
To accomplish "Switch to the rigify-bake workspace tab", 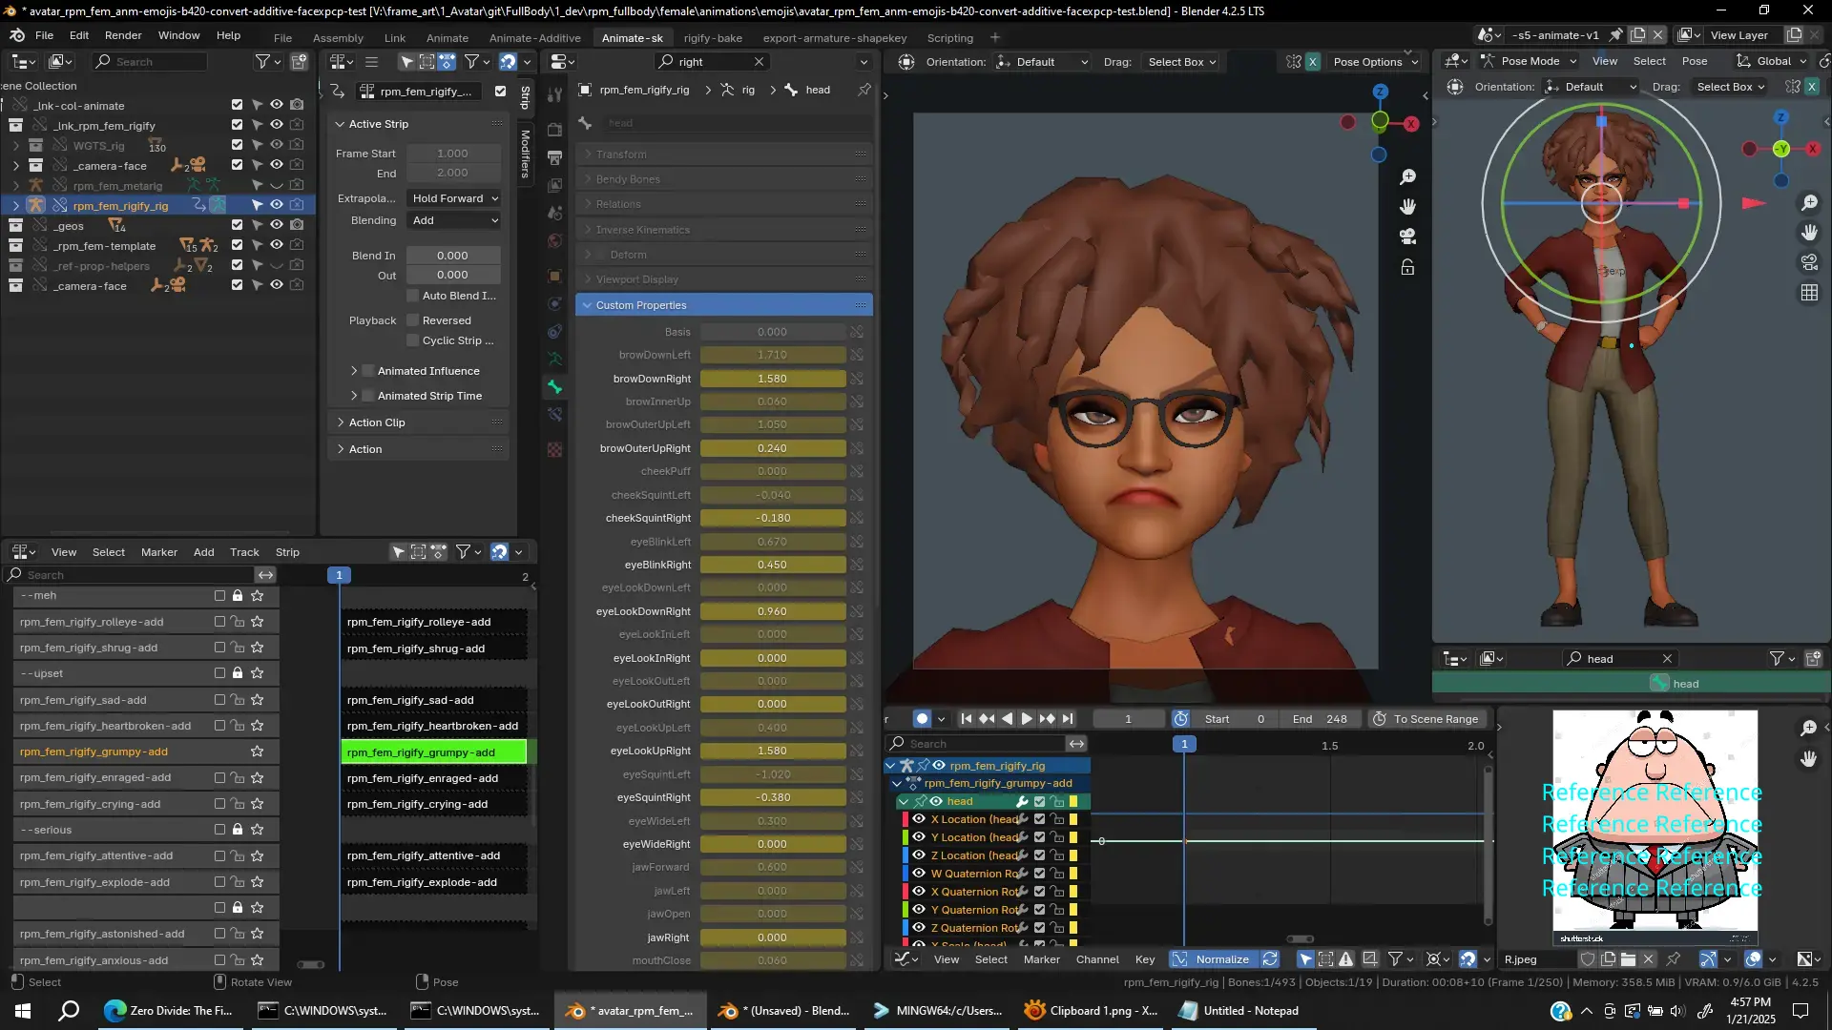I will 713,38.
